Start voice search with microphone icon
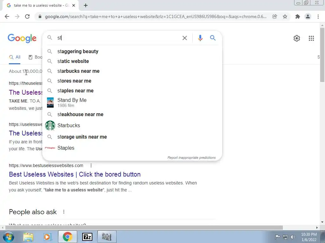The width and height of the screenshot is (325, 243). click(200, 38)
